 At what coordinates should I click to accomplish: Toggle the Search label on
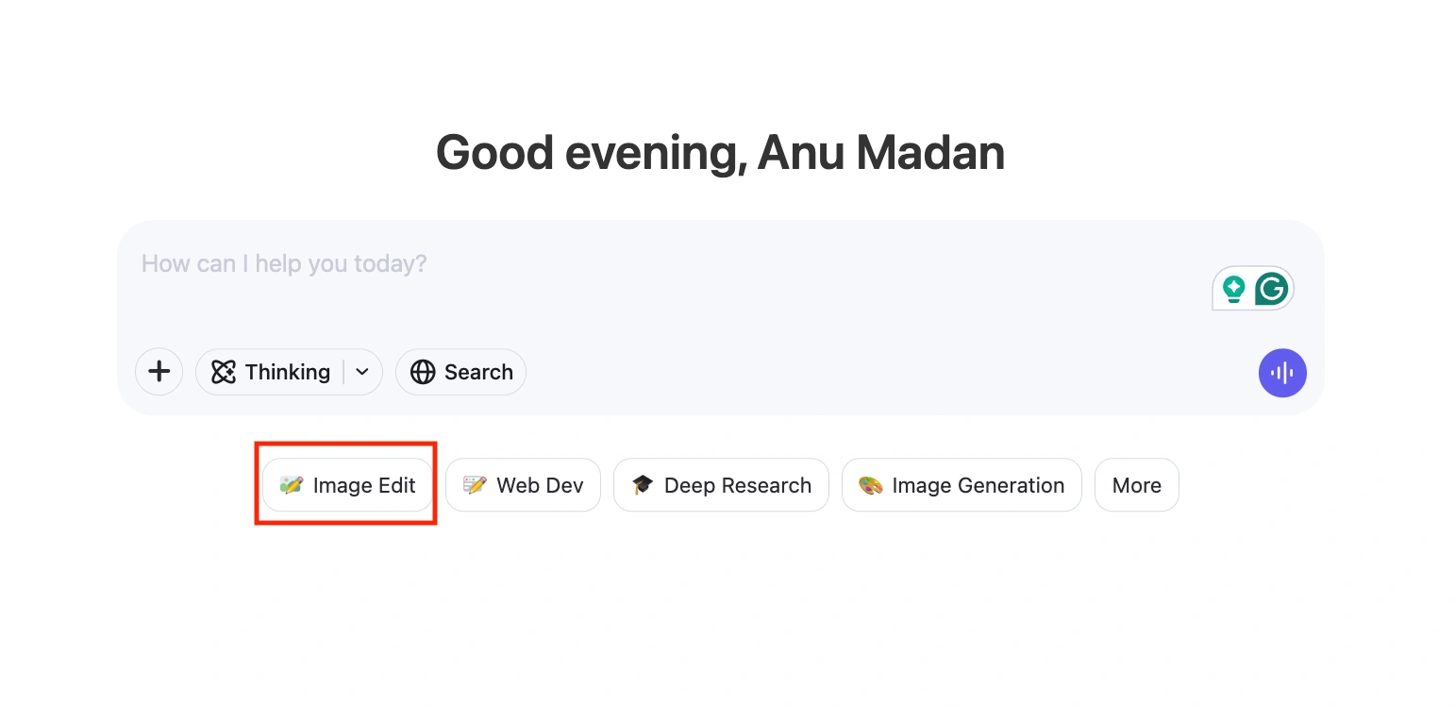478,372
